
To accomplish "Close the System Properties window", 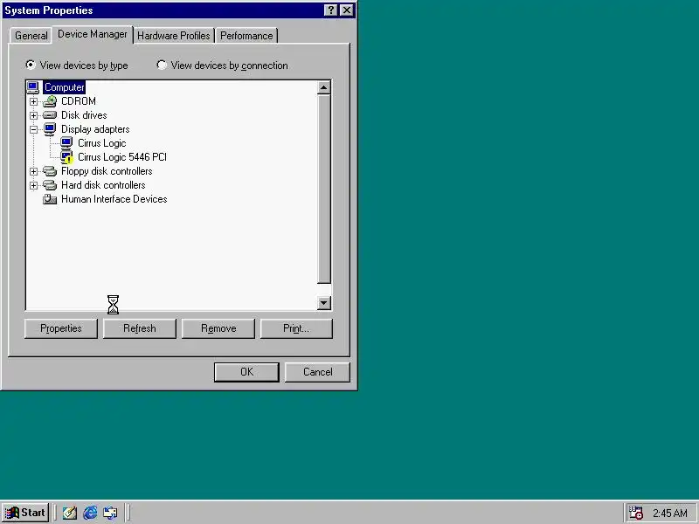I will pos(346,10).
